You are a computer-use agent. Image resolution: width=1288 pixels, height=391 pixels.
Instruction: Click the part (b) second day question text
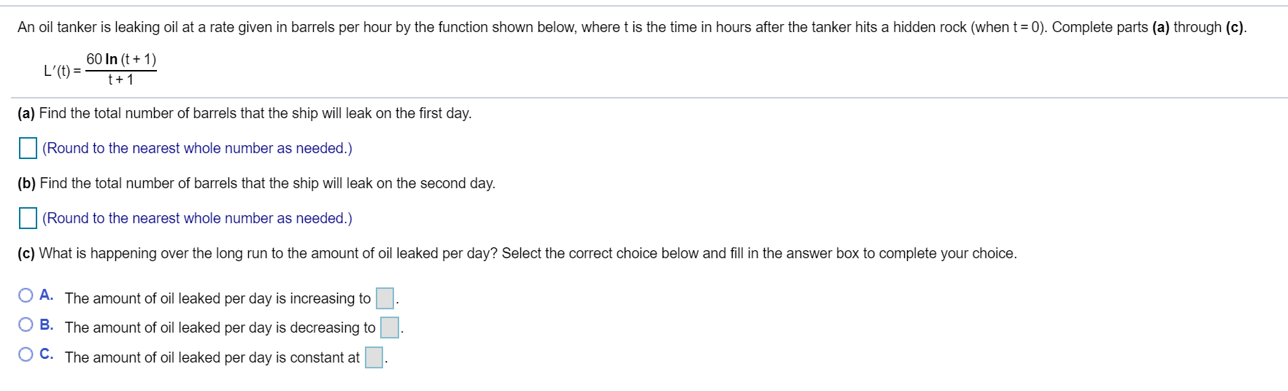tap(256, 183)
